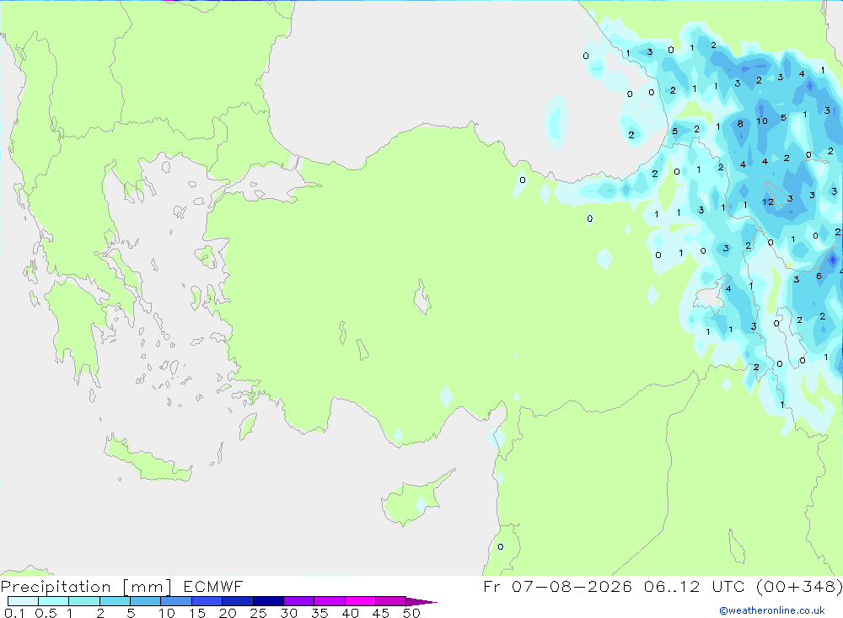Click the legend tick label 15
Viewport: 843px width, 618px height.
(196, 613)
